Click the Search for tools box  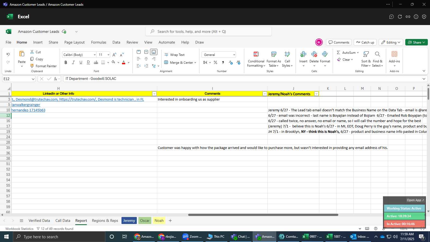pyautogui.click(x=209, y=31)
